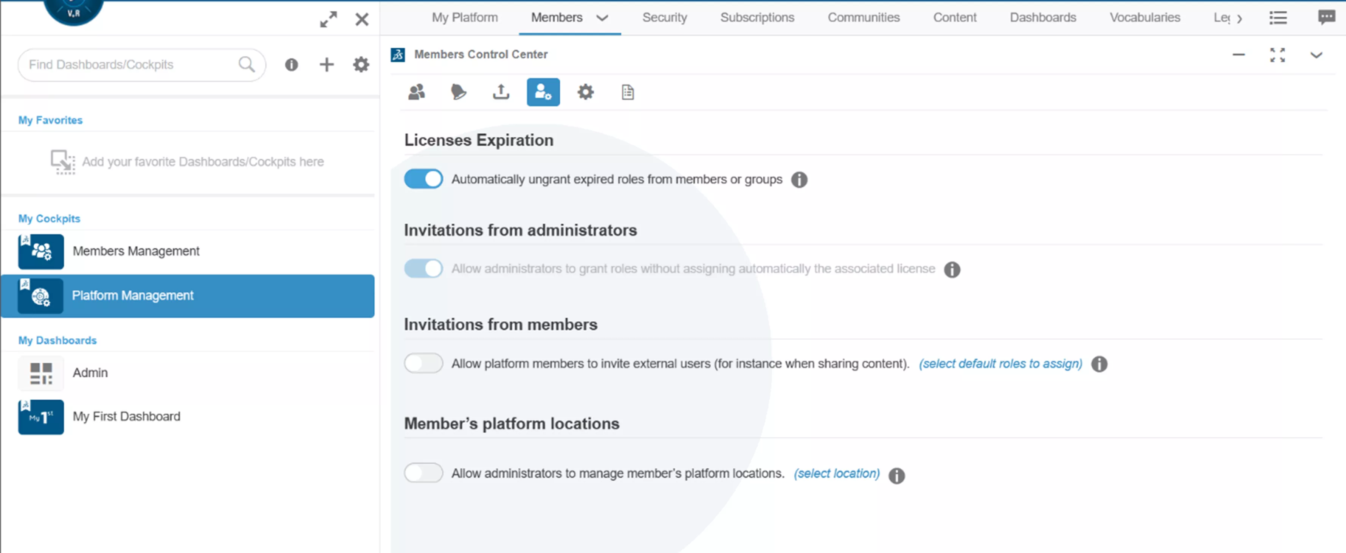Open the Vocabularies tab
Viewport: 1346px width, 553px height.
tap(1145, 17)
